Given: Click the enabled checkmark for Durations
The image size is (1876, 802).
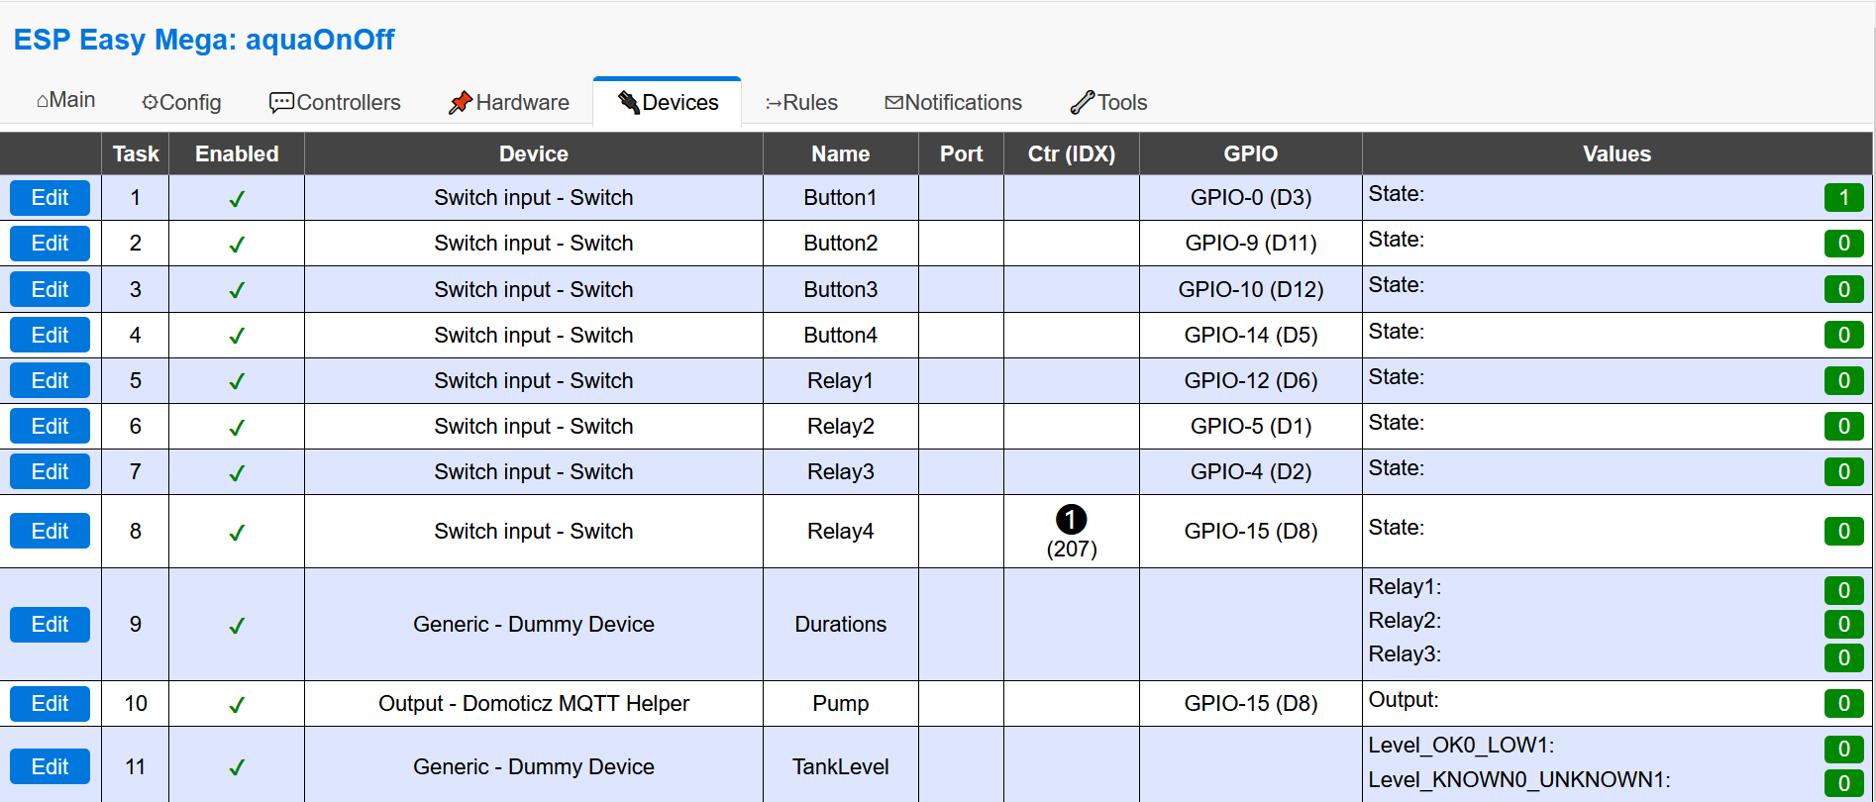Looking at the screenshot, I should point(237,626).
